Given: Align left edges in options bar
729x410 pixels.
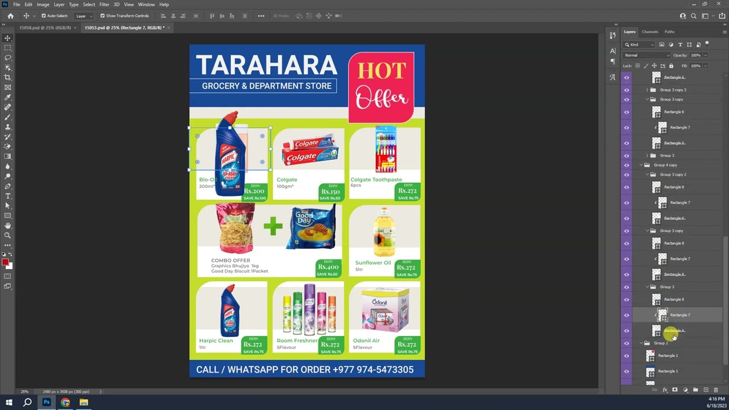Looking at the screenshot, I should 163,16.
